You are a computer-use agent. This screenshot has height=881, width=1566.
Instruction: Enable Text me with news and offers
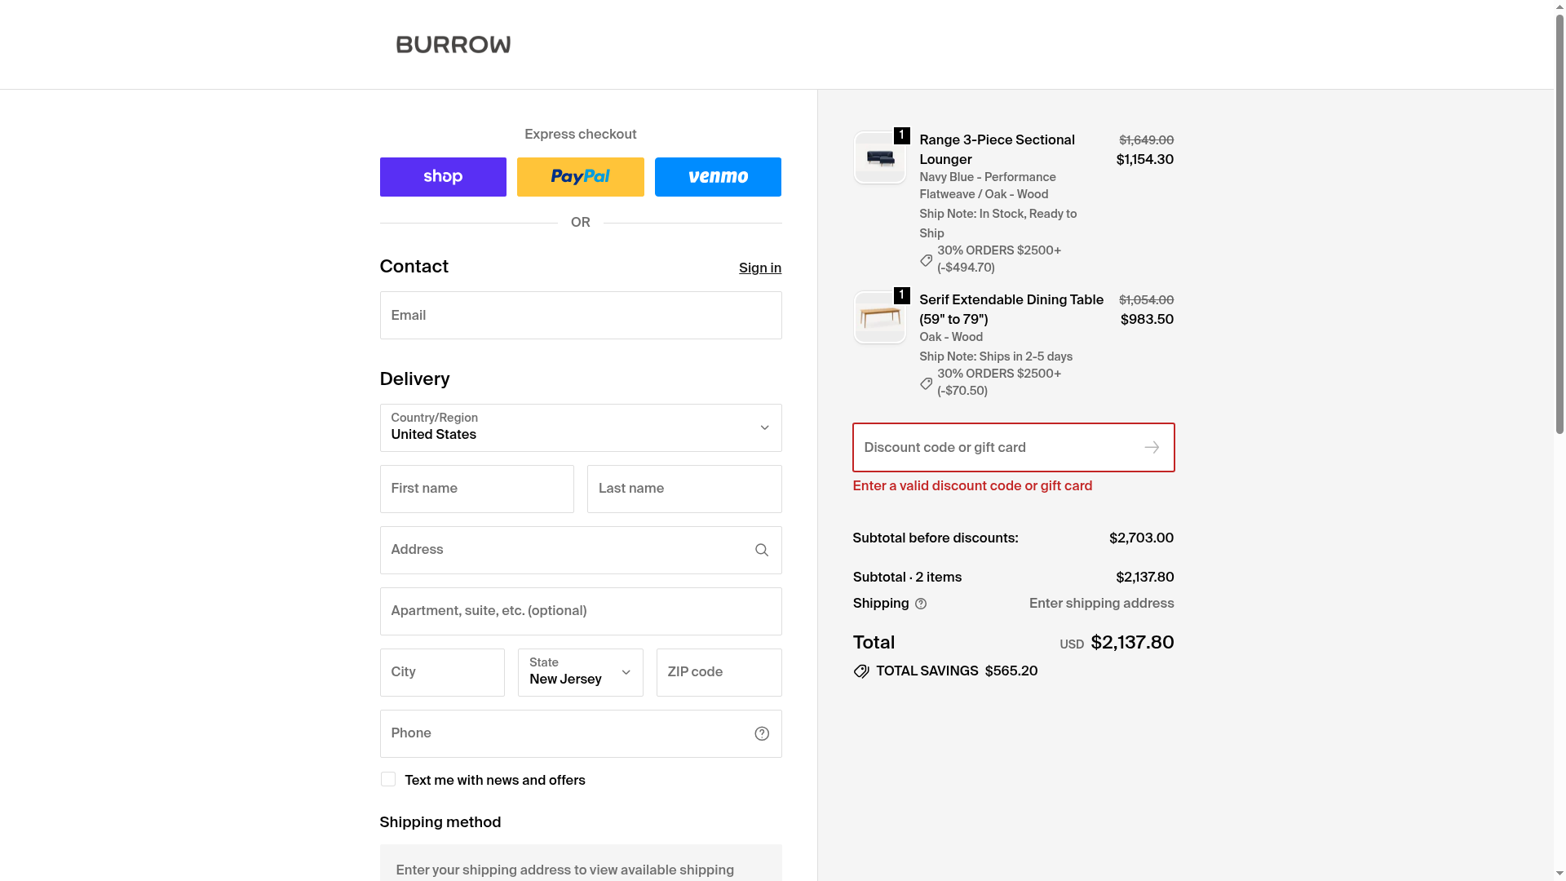tap(388, 780)
